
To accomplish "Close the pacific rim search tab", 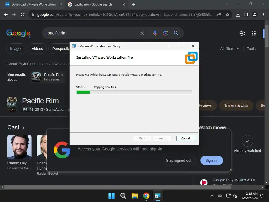I will 124,4.
